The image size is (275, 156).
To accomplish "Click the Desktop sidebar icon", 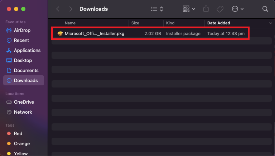I will point(9,61).
